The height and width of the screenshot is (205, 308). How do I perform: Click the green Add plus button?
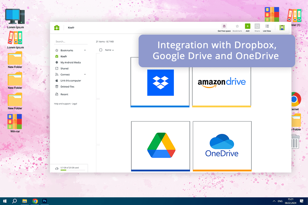click(x=247, y=26)
